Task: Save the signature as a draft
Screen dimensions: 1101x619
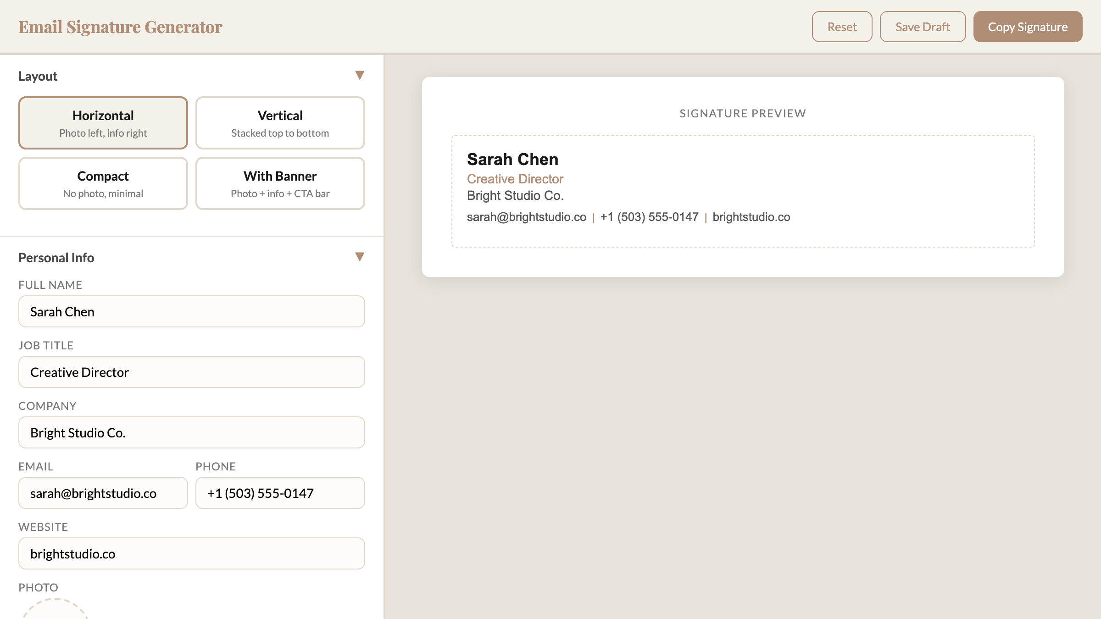Action: click(923, 27)
